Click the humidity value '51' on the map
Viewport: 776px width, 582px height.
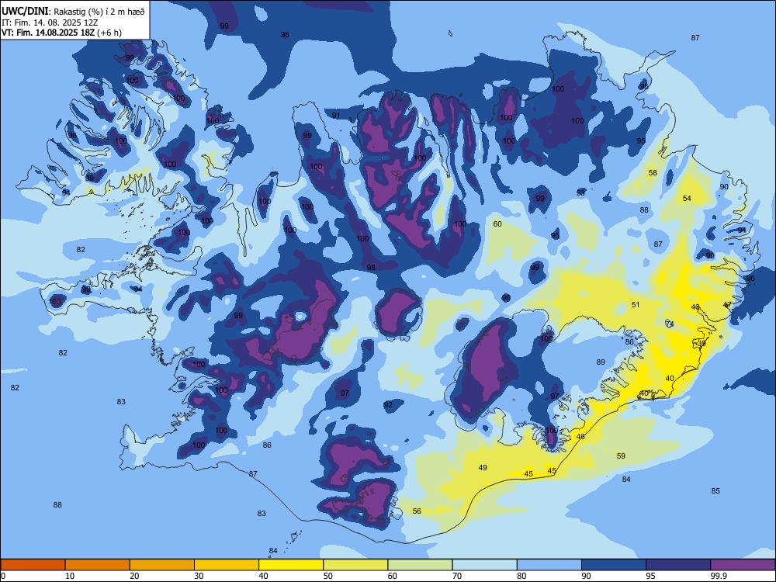pos(636,304)
